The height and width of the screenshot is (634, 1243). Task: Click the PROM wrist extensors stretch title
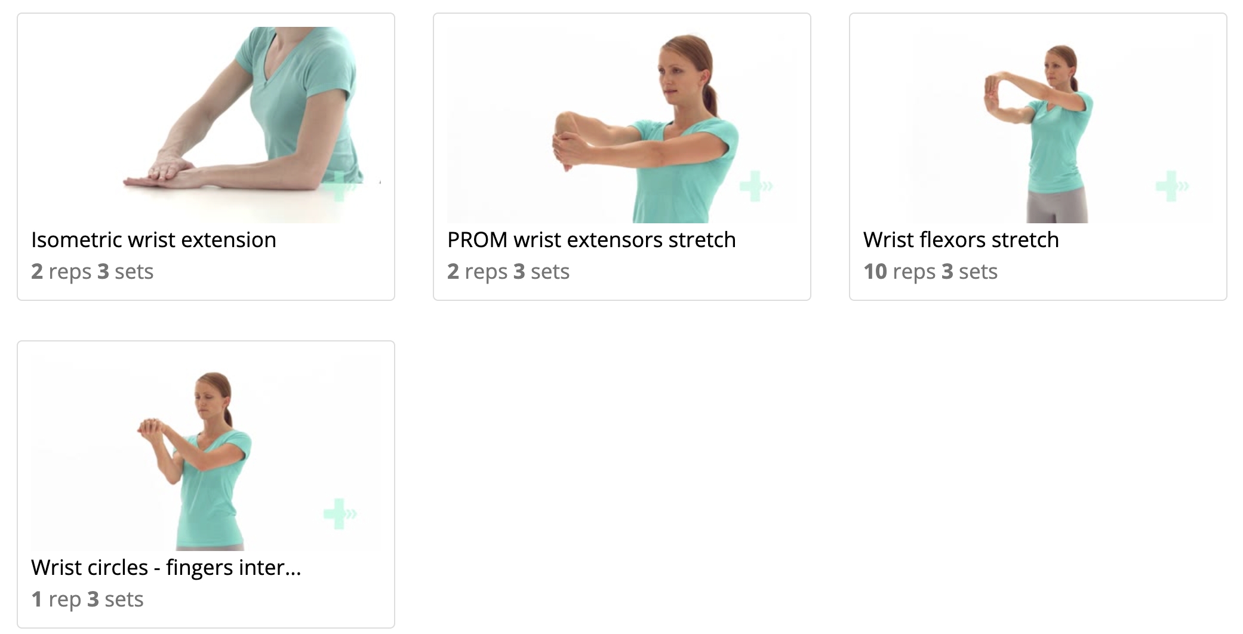(592, 240)
